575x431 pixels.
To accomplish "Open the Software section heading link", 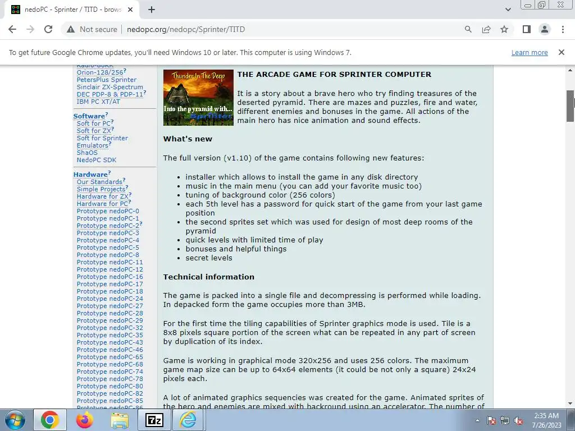I will [x=89, y=116].
